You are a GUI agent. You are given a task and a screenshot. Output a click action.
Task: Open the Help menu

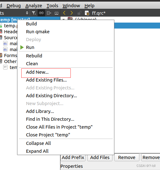click(90, 6)
